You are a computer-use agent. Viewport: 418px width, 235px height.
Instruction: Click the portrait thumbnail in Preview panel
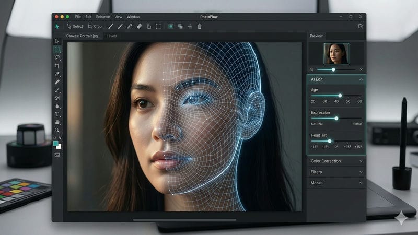click(x=336, y=54)
